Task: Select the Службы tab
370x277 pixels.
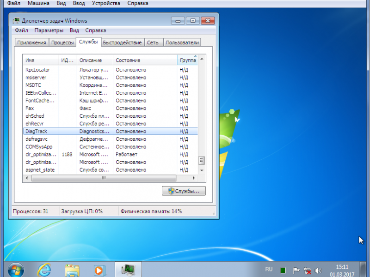Action: (88, 42)
